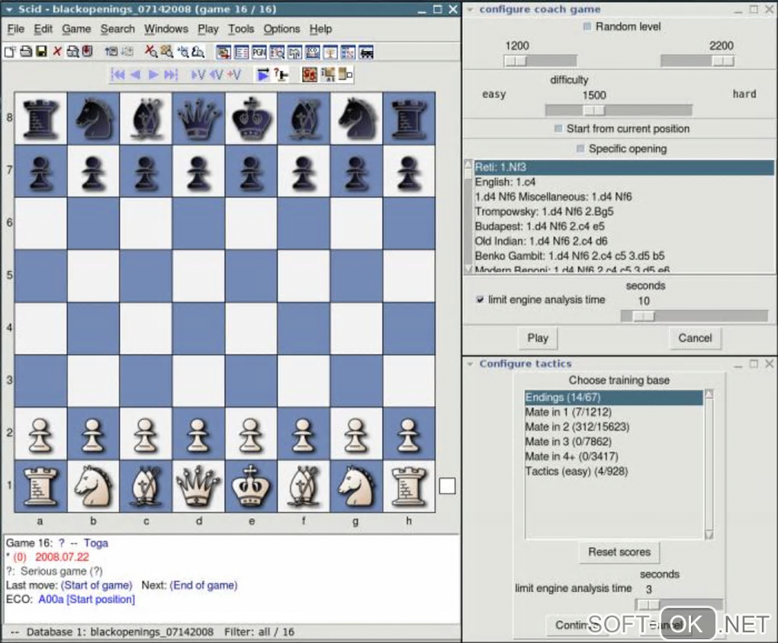Open the Scid window title menu arrow
The image size is (778, 643).
(x=9, y=9)
